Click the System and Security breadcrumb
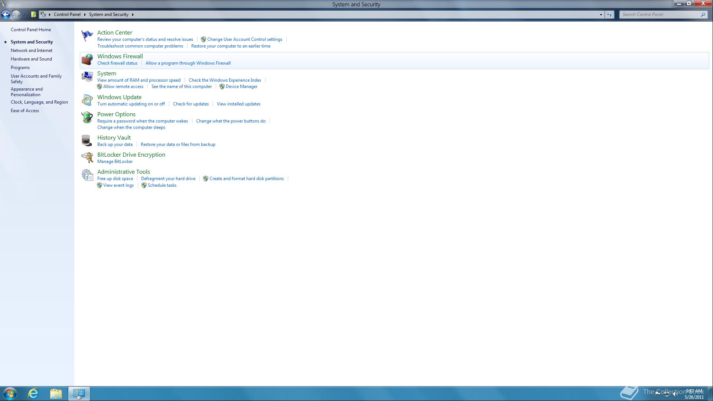The width and height of the screenshot is (713, 401). tap(108, 14)
